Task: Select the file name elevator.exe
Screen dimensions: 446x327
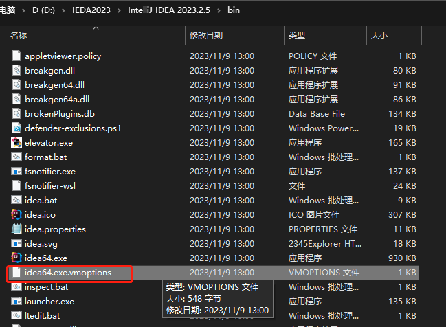Action: tap(49, 143)
